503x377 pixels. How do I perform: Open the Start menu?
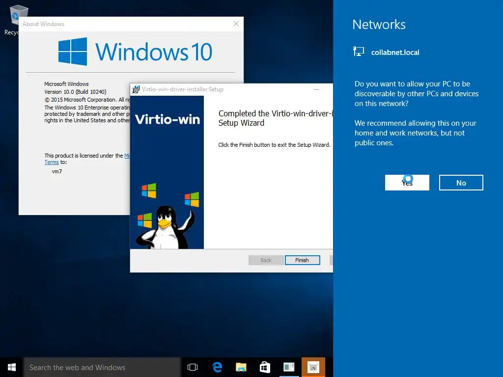12,367
